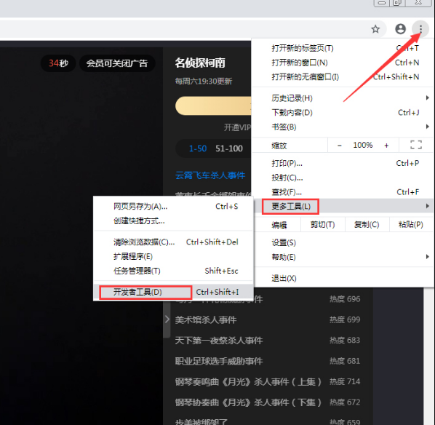Open Extensions (E) submenu item
Viewport: 435px width, 425px height.
173,256
